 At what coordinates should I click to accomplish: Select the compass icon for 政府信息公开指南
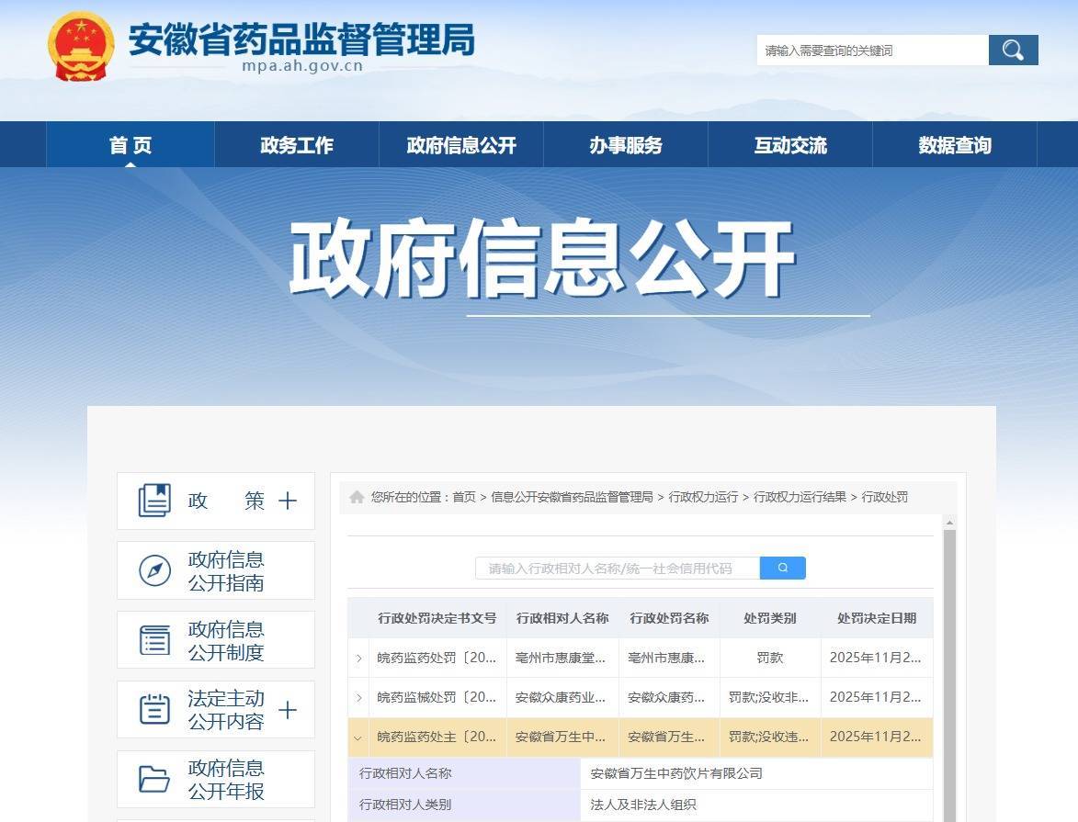pyautogui.click(x=153, y=569)
